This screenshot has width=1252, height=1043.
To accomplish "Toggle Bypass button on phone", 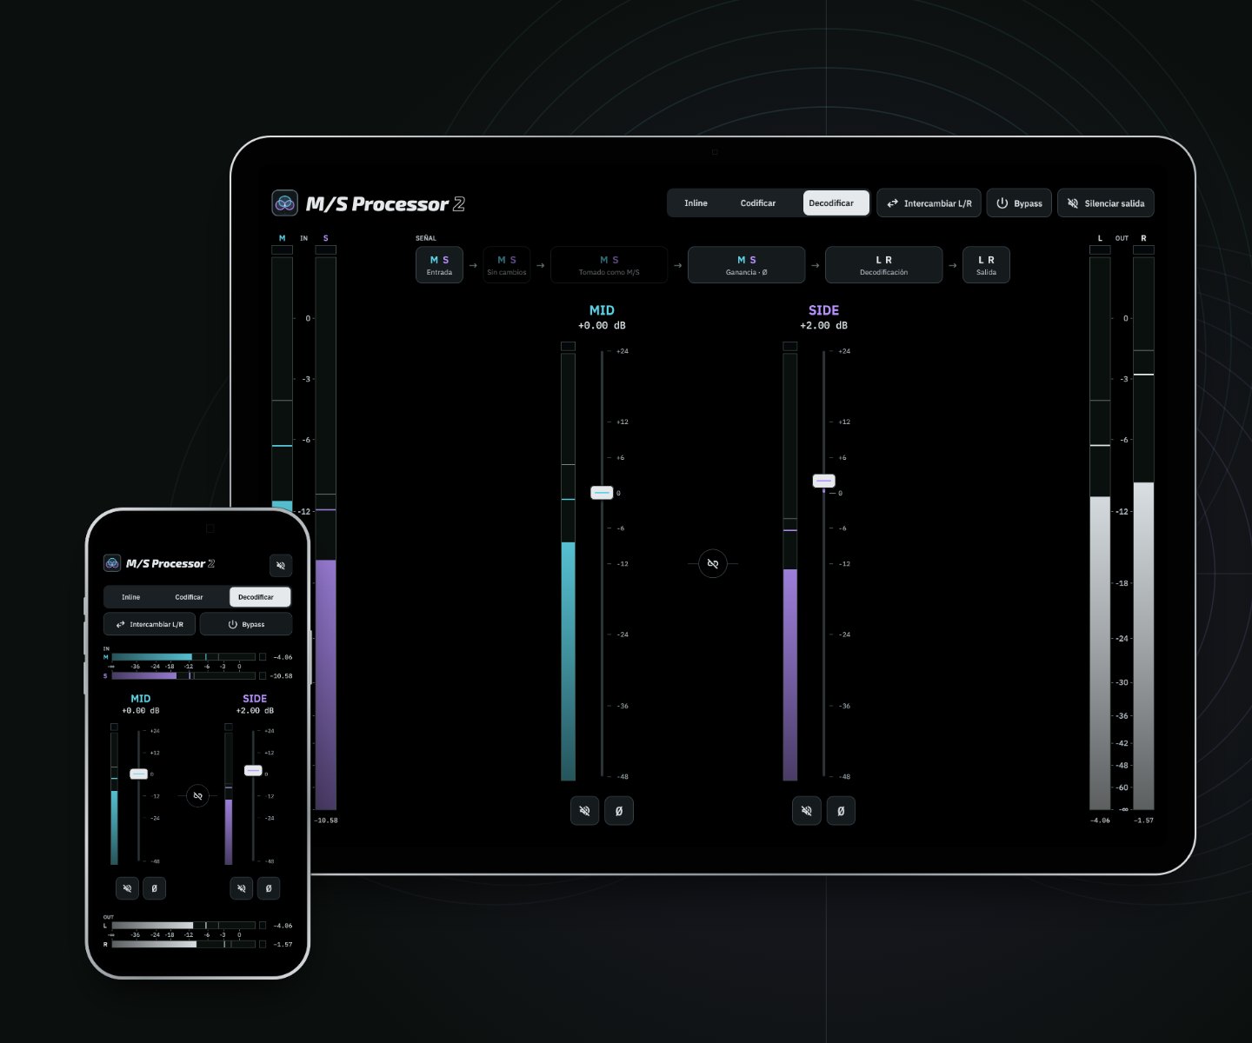I will pos(246,624).
